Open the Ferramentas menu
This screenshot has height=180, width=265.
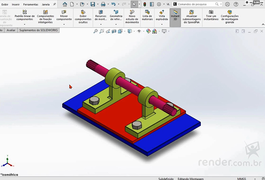[x=31, y=4]
